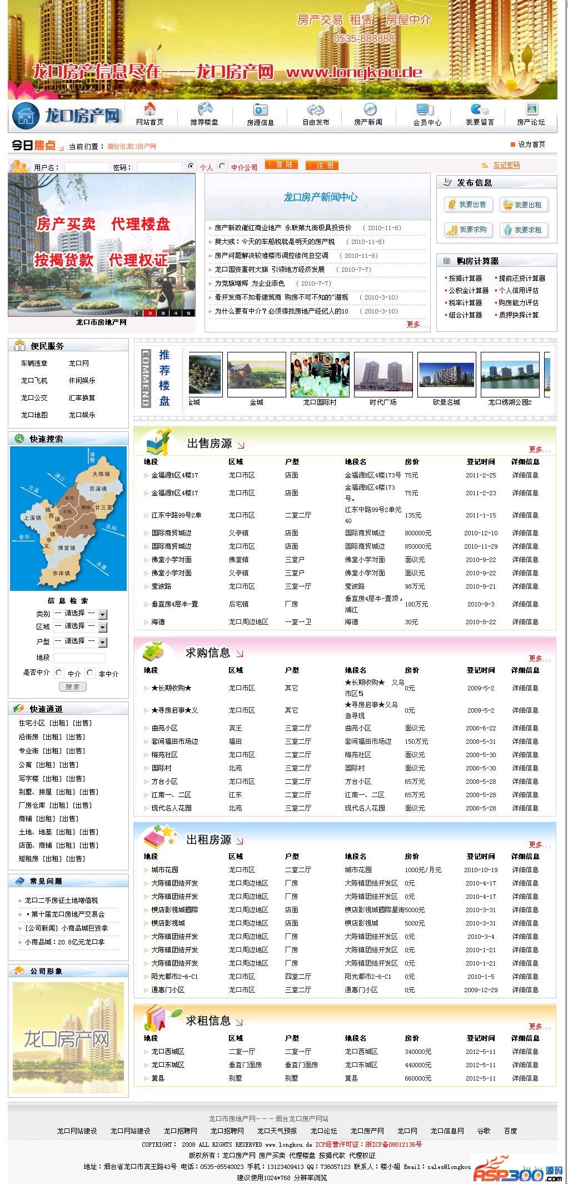Click the 自由发布 arrows icon
568x1184 pixels.
[316, 109]
